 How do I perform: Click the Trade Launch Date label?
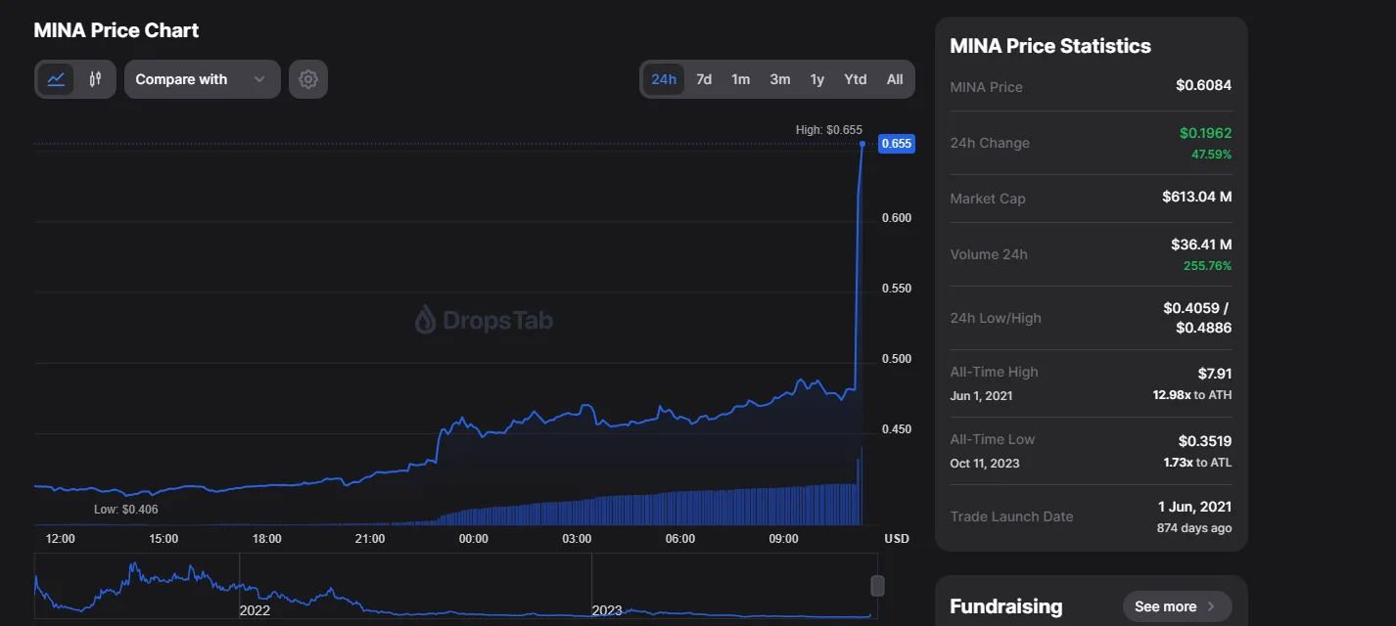[x=1011, y=516]
